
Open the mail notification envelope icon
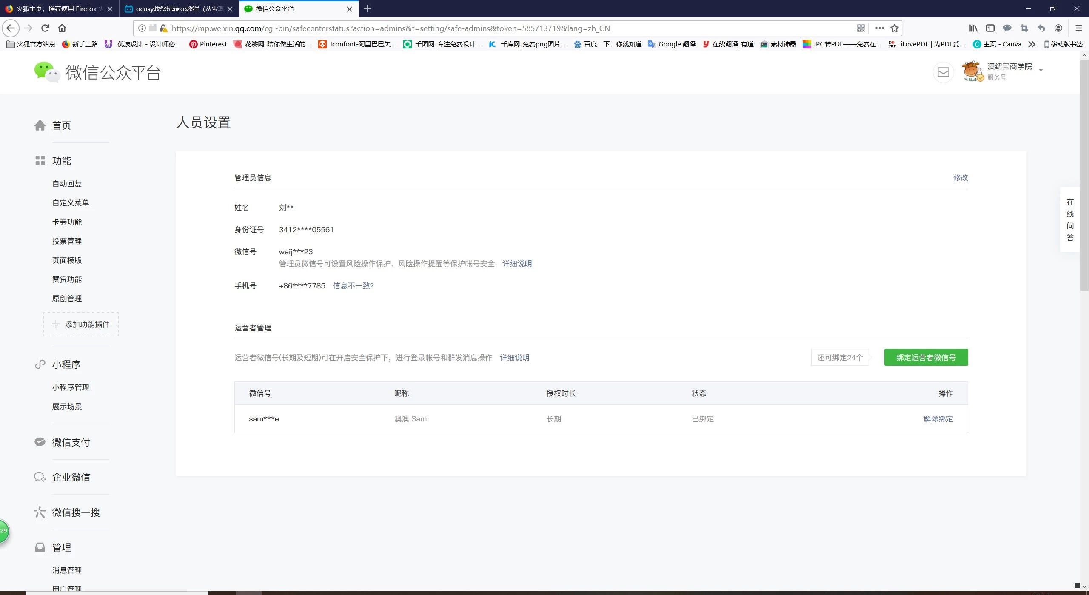[943, 72]
